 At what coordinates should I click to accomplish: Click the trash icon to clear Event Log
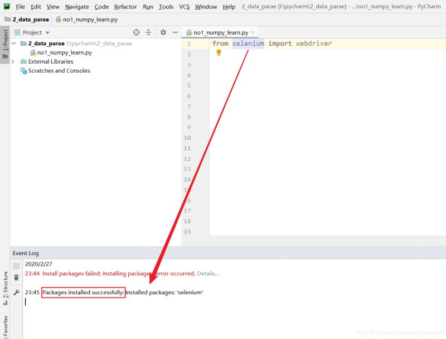click(x=16, y=278)
